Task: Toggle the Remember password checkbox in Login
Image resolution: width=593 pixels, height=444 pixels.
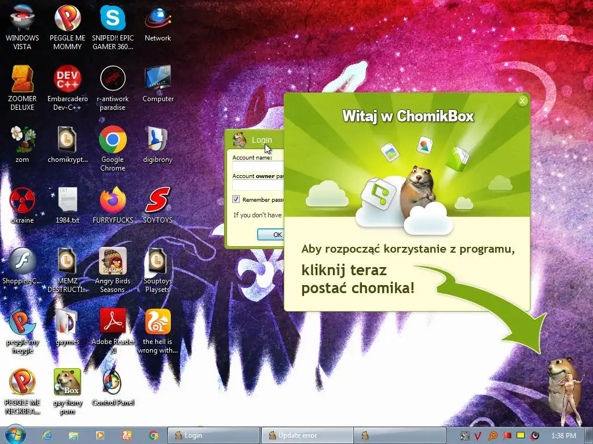Action: pyautogui.click(x=236, y=199)
